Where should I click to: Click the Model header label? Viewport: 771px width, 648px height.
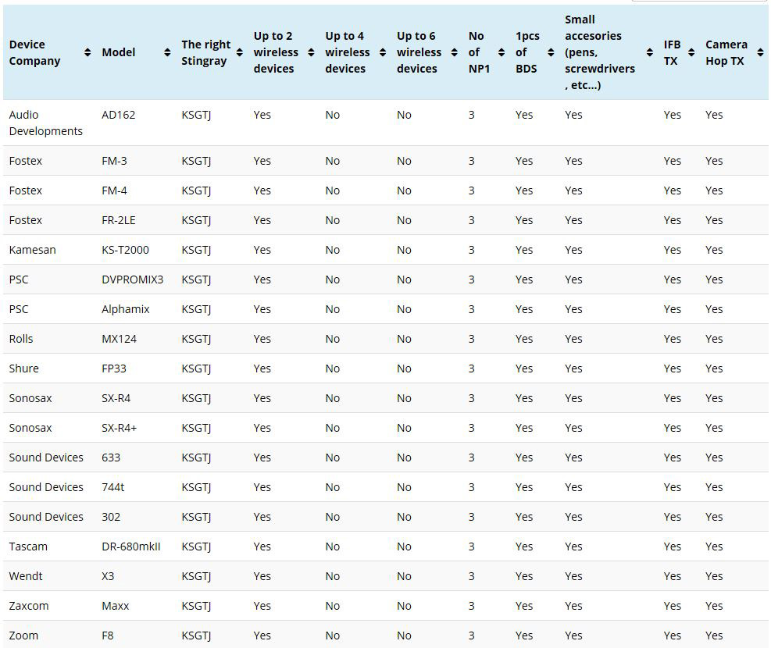coord(119,52)
